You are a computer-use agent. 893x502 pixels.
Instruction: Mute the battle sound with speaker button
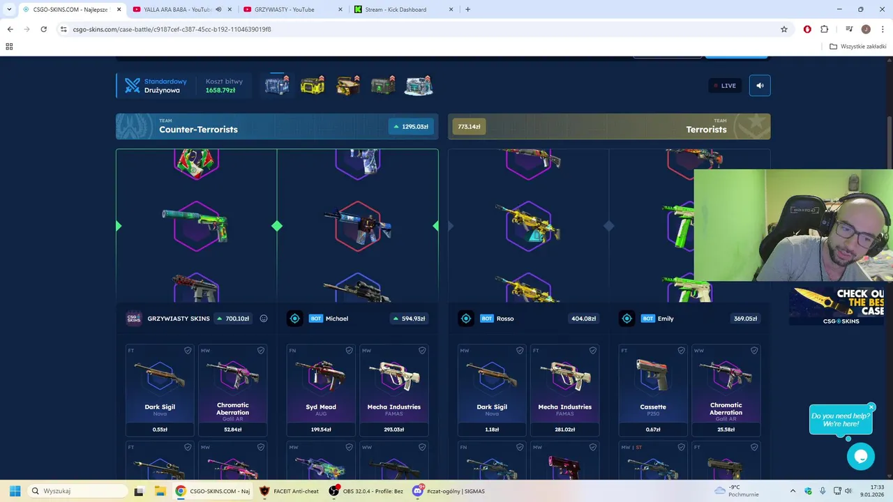[760, 86]
